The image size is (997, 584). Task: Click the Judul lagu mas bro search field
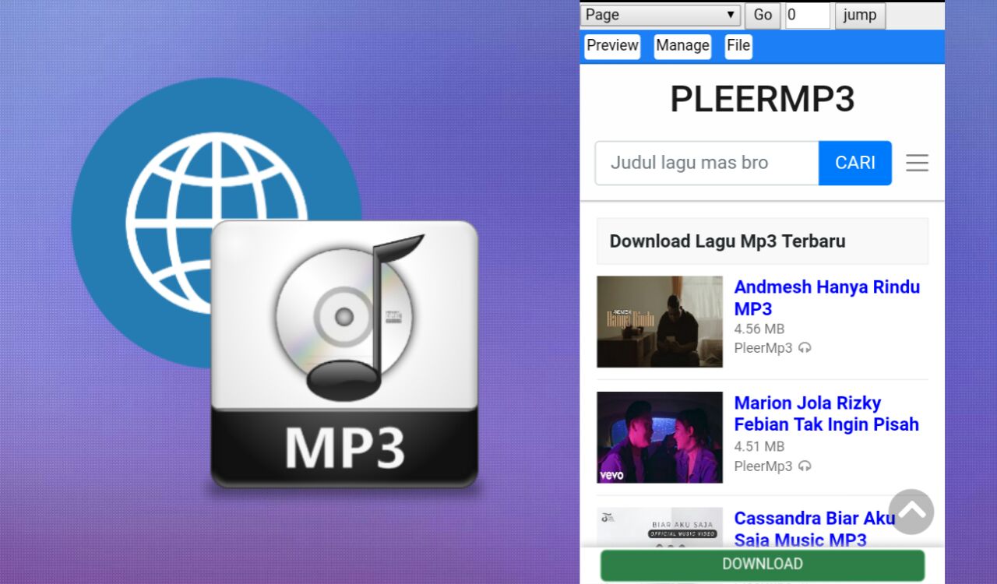pos(705,163)
